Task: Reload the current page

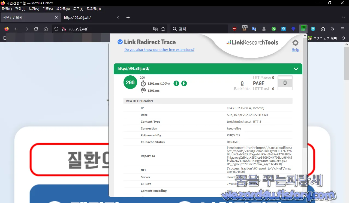Action: [x=36, y=29]
